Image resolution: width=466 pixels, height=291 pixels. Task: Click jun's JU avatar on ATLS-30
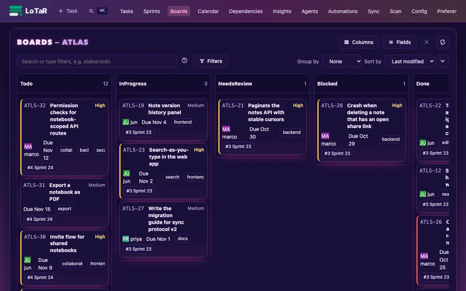tap(27, 260)
